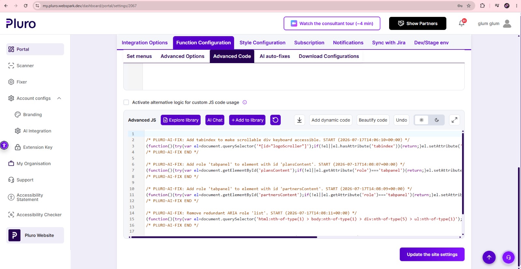This screenshot has height=269, width=521.
Task: Click the AI Integration gear icon
Action: pyautogui.click(x=18, y=131)
